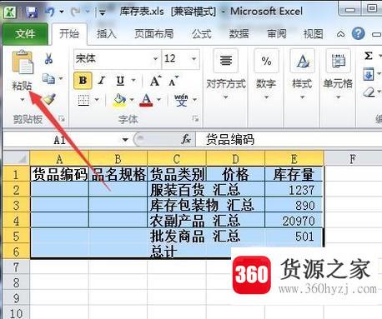Click the formula bar containing 货品编码
382x319 pixels.
[x=289, y=139]
